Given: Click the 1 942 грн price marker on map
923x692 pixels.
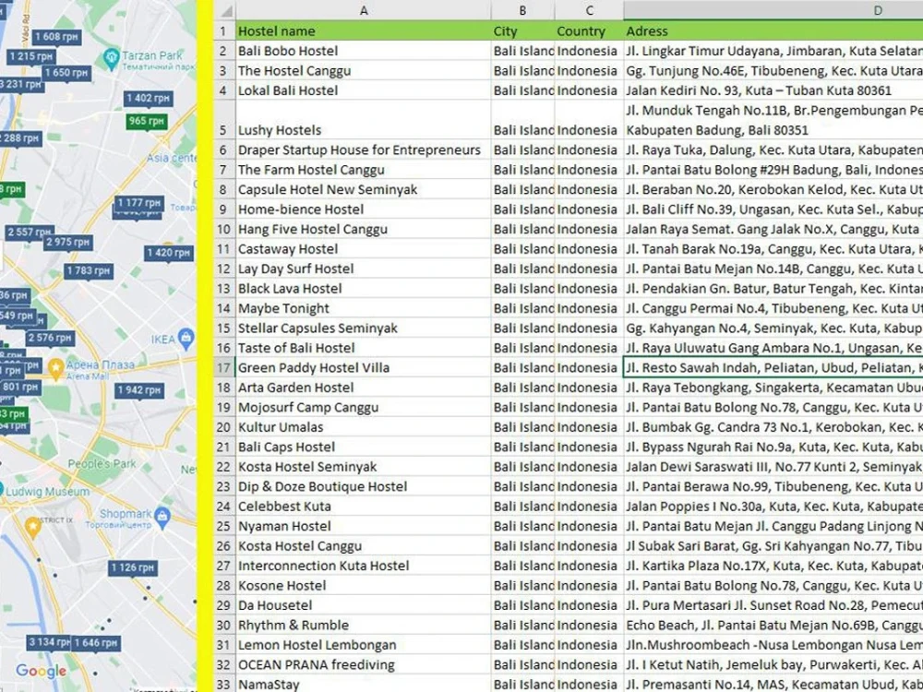Looking at the screenshot, I should [139, 390].
